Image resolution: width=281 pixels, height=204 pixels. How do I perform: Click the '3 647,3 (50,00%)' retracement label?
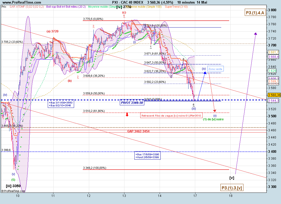155,63
